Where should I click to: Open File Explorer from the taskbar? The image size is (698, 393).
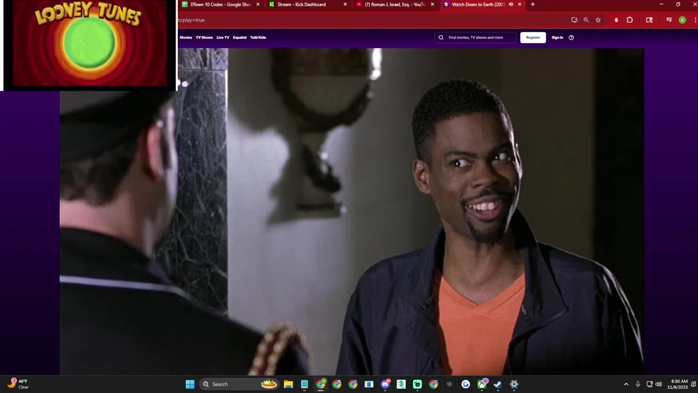pyautogui.click(x=288, y=384)
